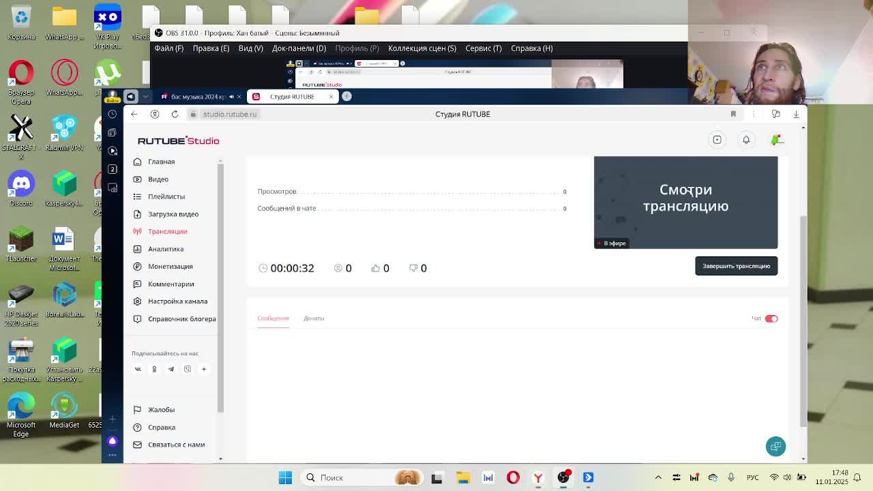Click the browser tab sound indicator button
Image resolution: width=873 pixels, height=491 pixels.
pyautogui.click(x=131, y=97)
